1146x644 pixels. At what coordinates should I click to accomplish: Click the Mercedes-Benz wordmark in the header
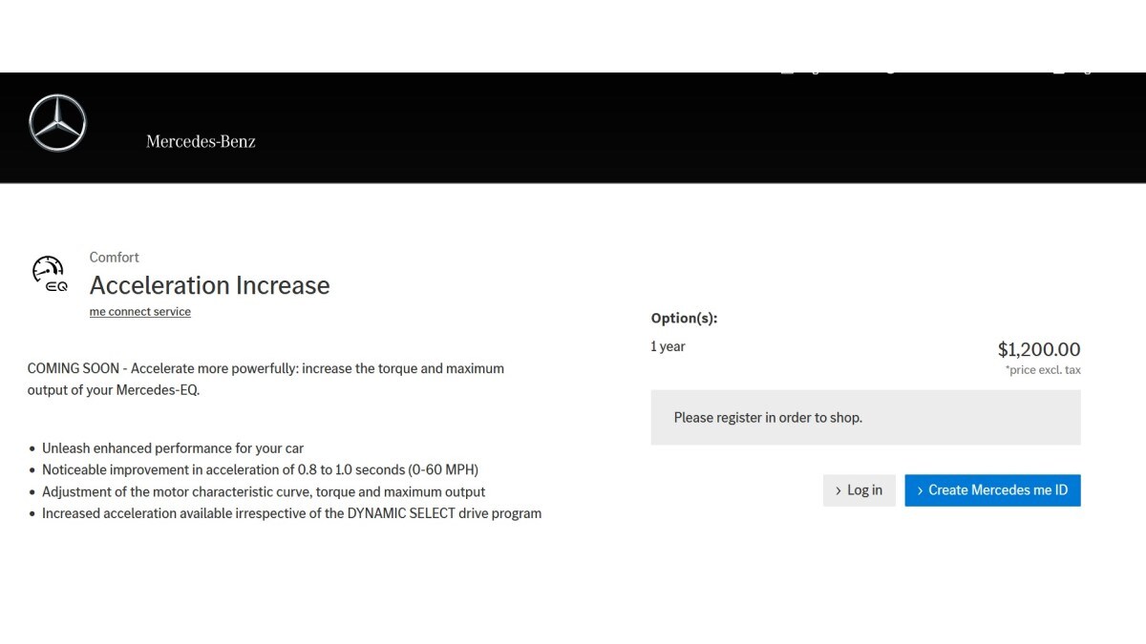coord(200,140)
